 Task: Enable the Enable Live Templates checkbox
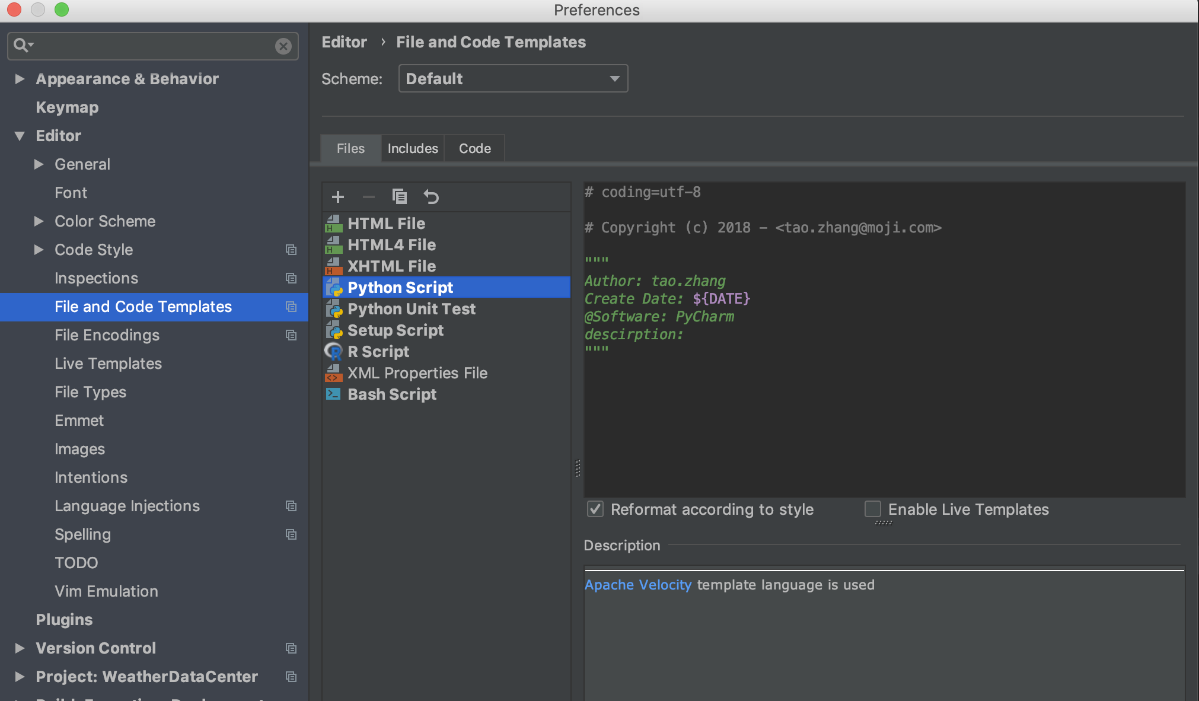[873, 509]
